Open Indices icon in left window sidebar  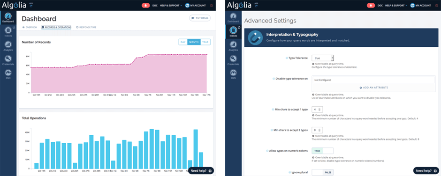coord(8,30)
